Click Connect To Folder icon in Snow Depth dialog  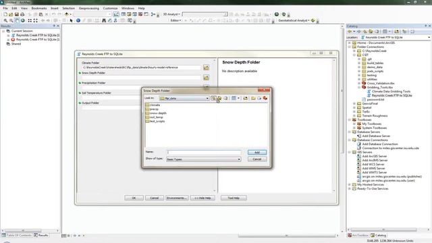pos(246,99)
